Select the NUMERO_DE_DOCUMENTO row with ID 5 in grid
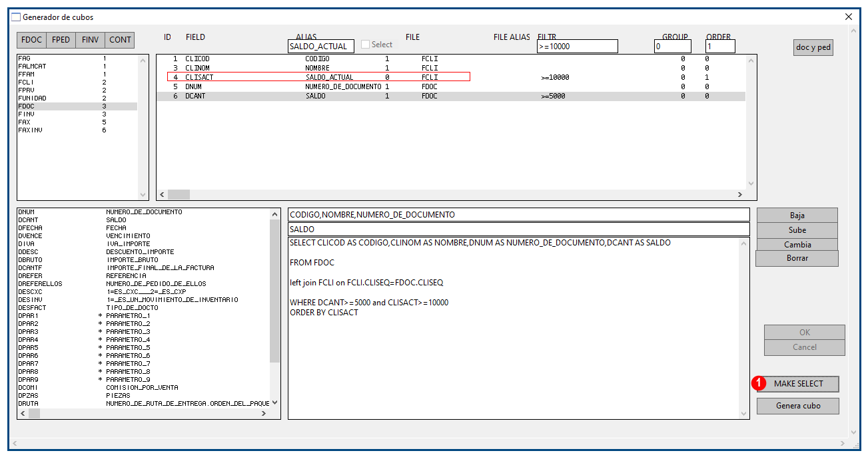 tap(451, 86)
